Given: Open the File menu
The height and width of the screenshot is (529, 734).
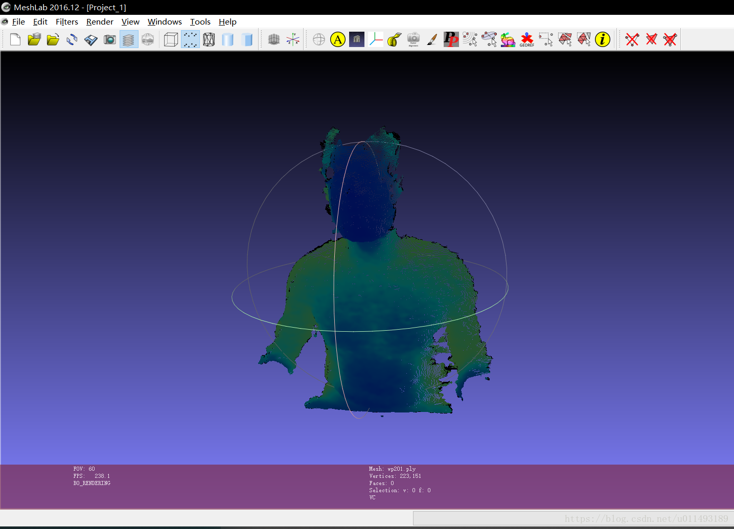Looking at the screenshot, I should [18, 21].
